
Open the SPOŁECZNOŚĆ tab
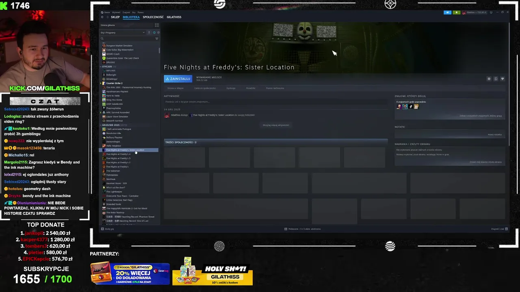[153, 17]
